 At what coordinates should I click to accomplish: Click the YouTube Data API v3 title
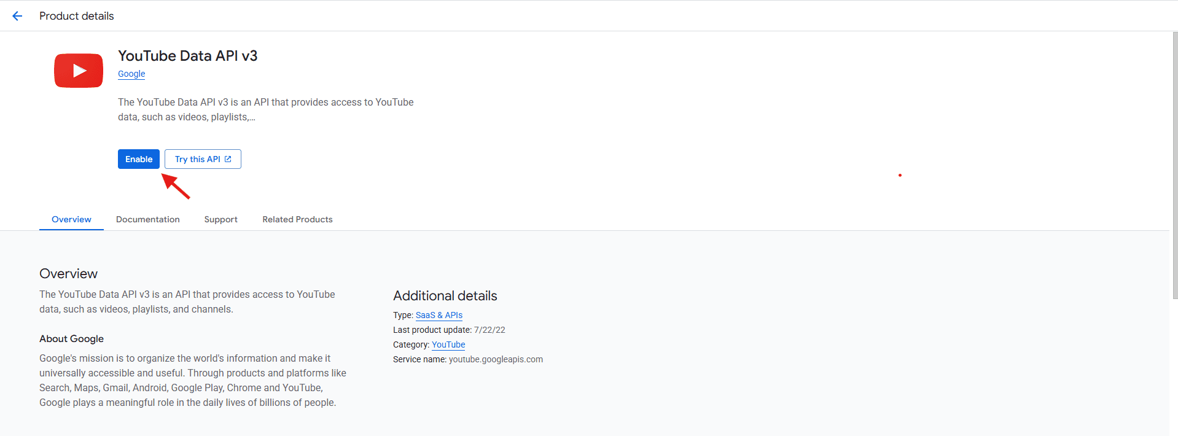point(188,56)
